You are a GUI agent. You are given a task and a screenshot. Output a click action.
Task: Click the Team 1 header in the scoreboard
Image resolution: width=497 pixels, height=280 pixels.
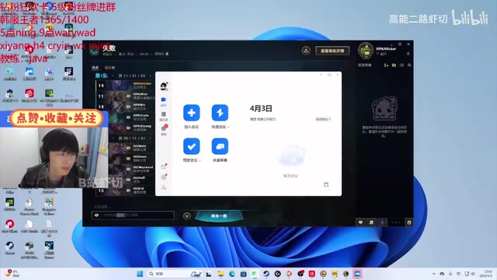102,75
